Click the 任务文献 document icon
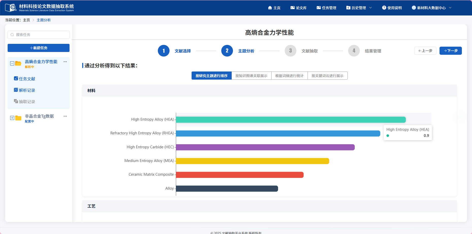The width and height of the screenshot is (472, 234). coord(16,79)
